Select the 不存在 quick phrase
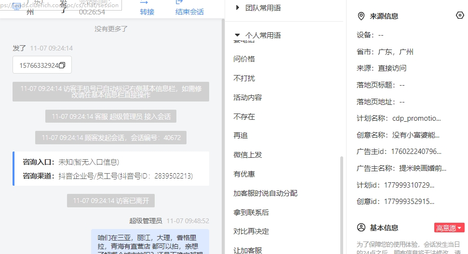 click(x=244, y=117)
